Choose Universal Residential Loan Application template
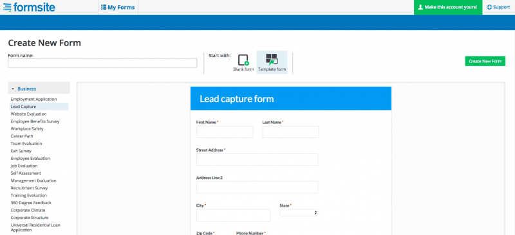The height and width of the screenshot is (235, 515). coord(35,227)
